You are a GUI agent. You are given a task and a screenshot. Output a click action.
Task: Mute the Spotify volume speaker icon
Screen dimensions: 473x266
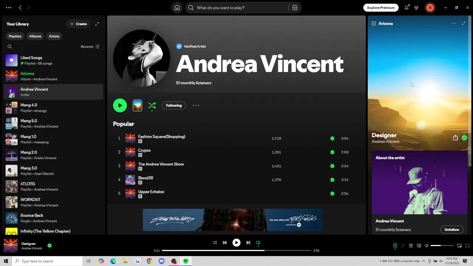coord(426,246)
